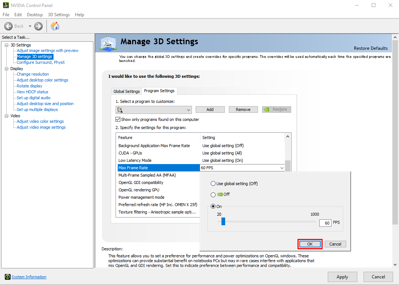
Task: Open Change resolution task
Action: click(33, 74)
